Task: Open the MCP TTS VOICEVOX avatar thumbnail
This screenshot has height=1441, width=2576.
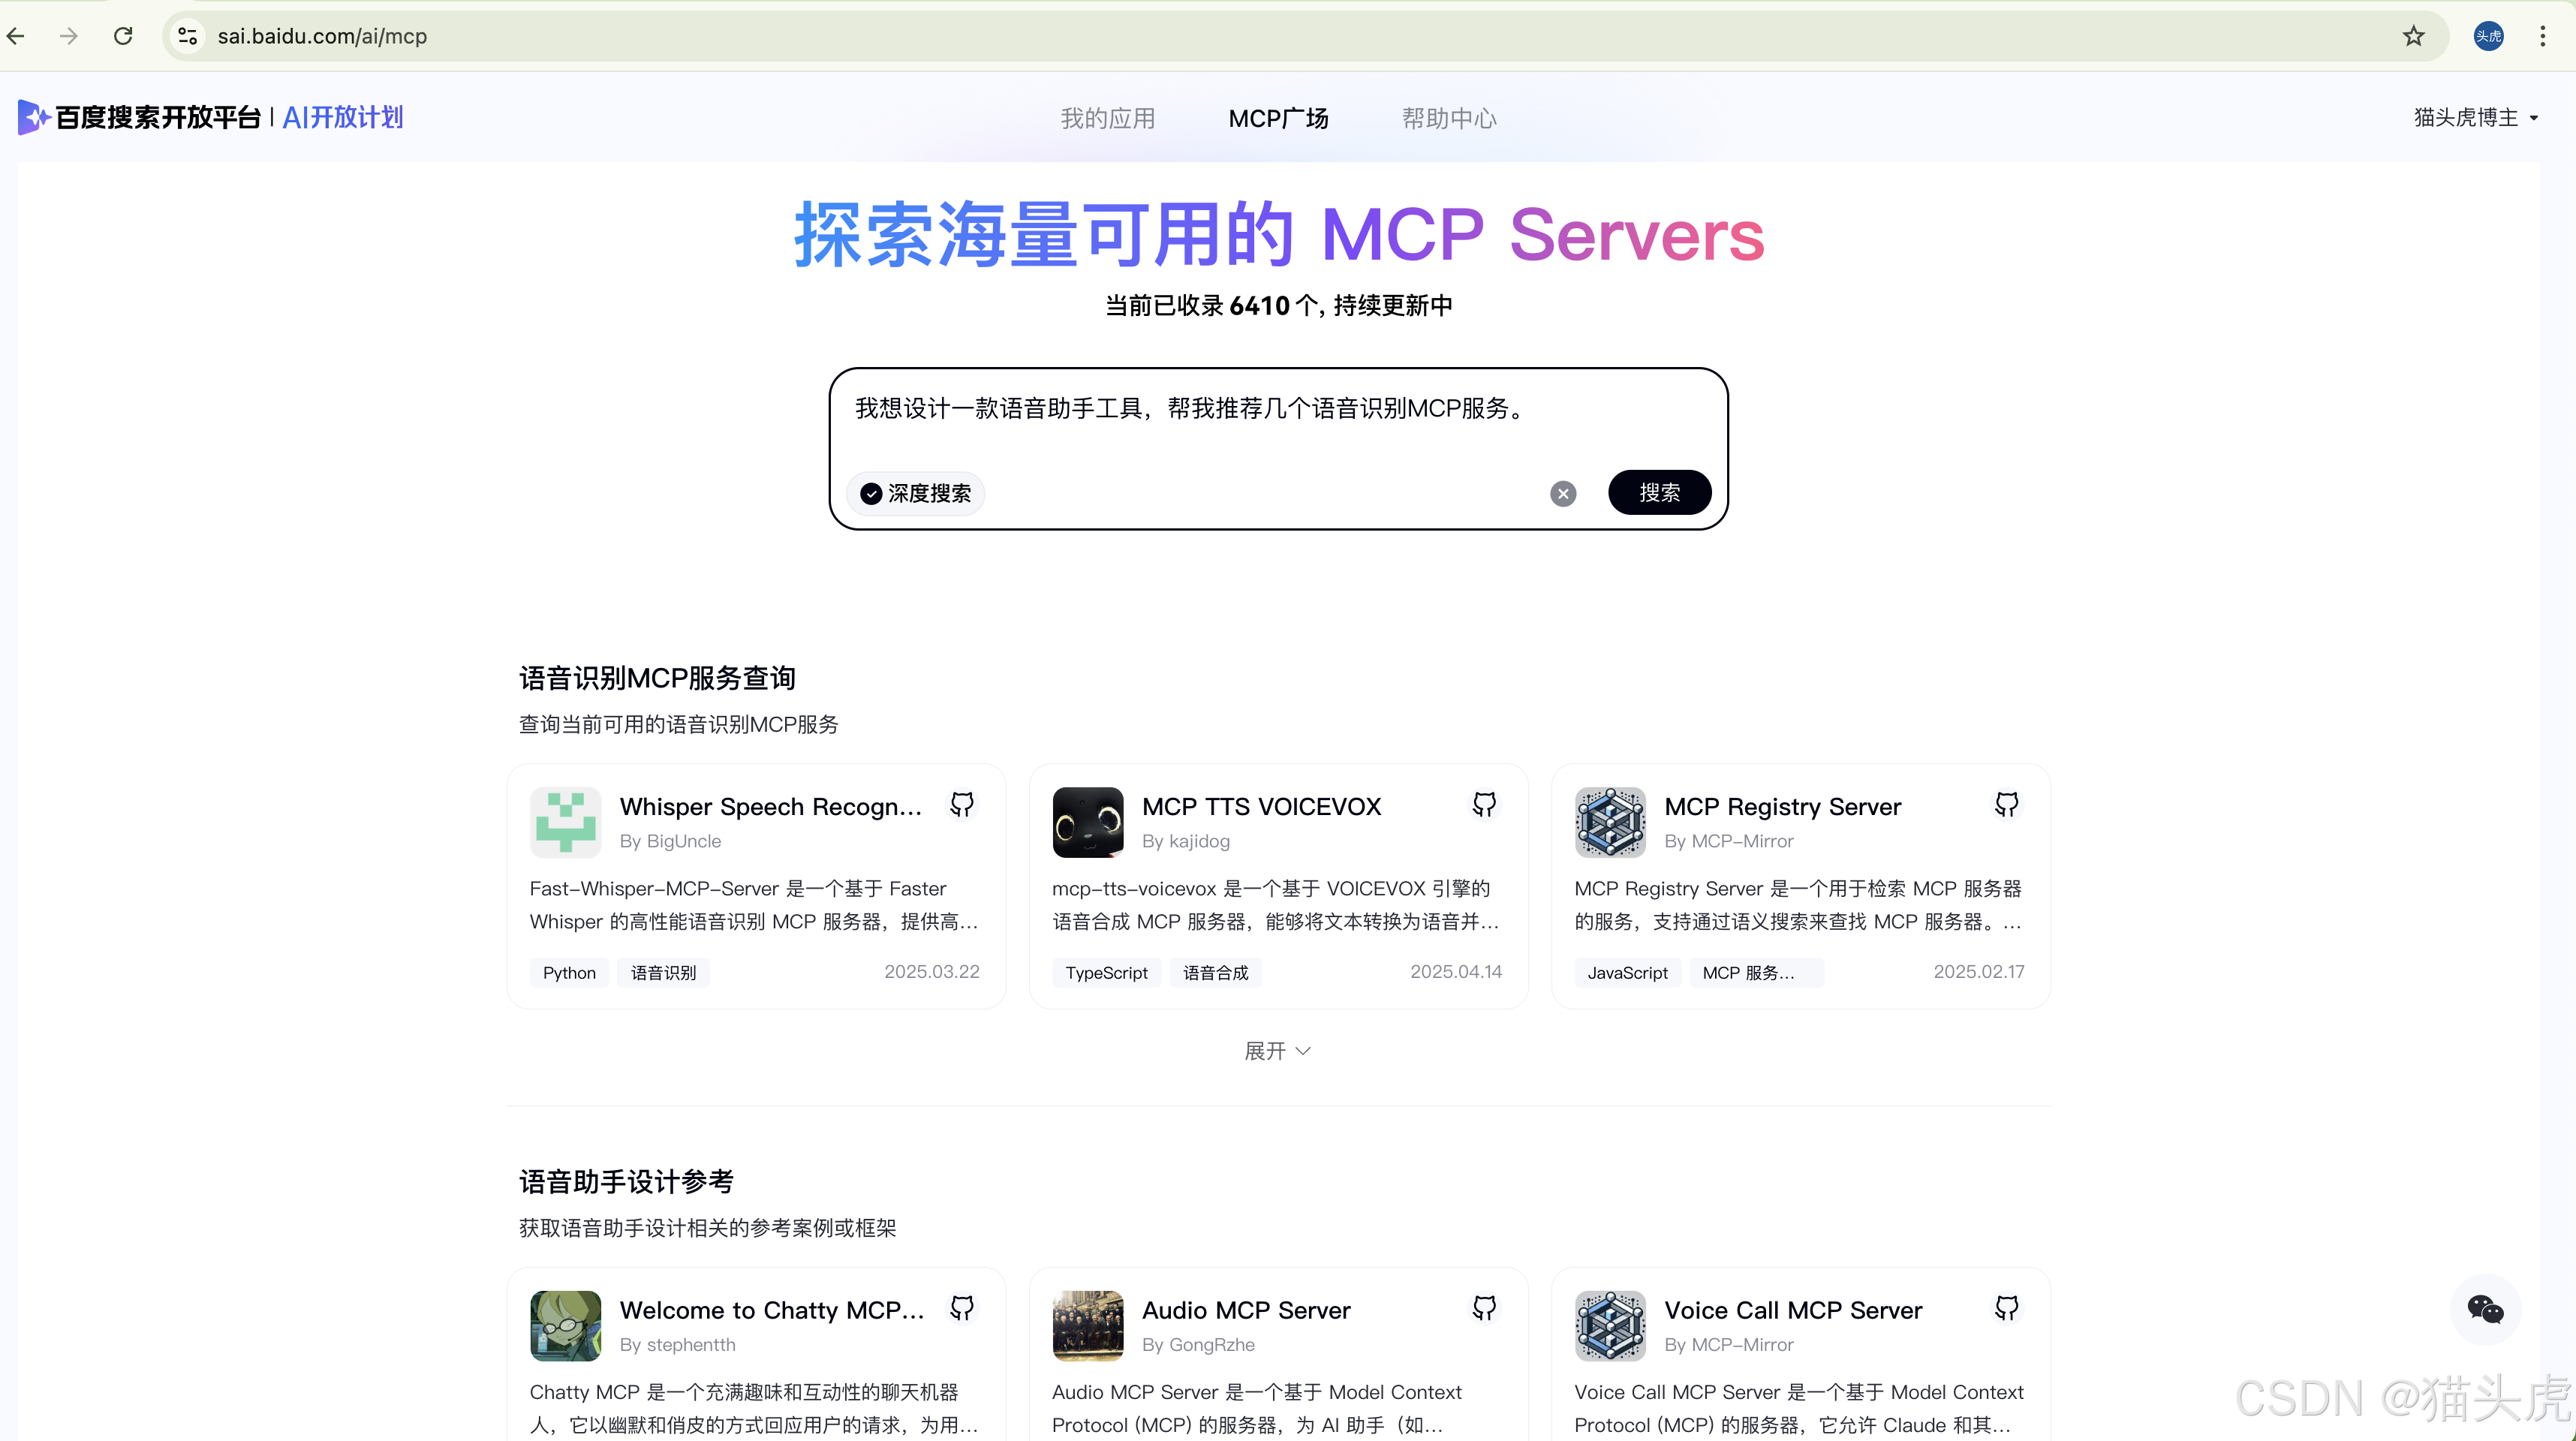Action: coord(1087,822)
